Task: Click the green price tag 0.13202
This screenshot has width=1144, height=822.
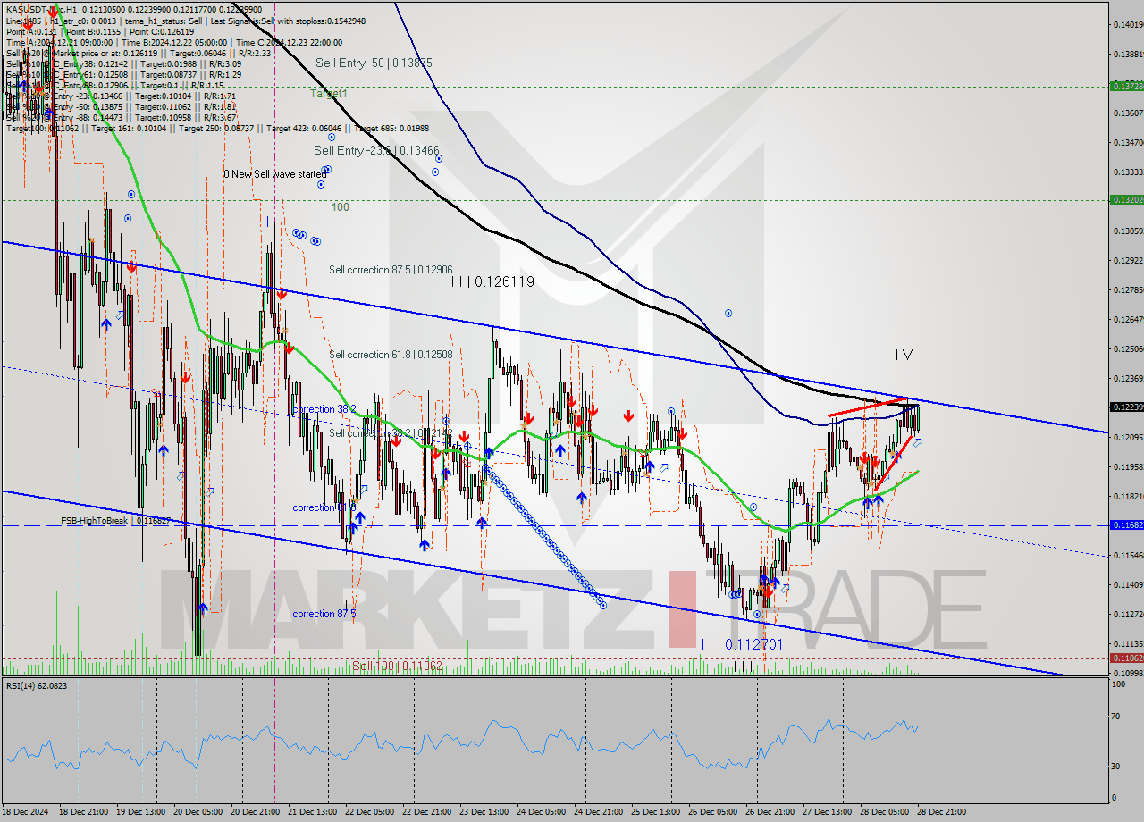Action: pos(1126,200)
